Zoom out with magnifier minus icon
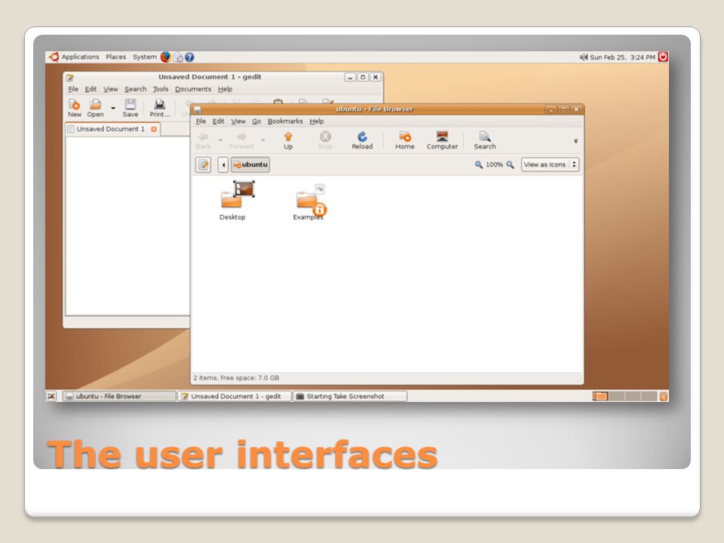This screenshot has width=724, height=543. click(x=478, y=164)
